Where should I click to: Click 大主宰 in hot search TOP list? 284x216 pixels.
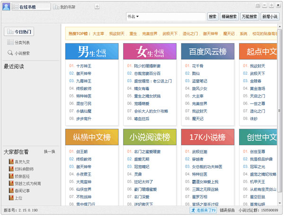[98, 34]
